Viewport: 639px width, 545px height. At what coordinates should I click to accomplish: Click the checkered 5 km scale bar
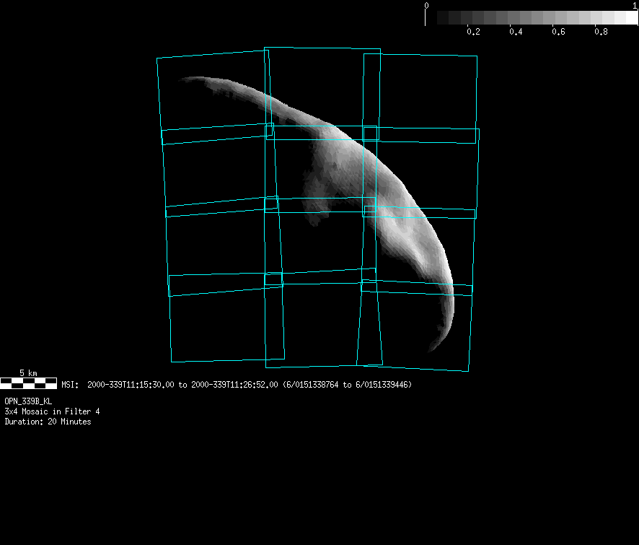tap(28, 383)
